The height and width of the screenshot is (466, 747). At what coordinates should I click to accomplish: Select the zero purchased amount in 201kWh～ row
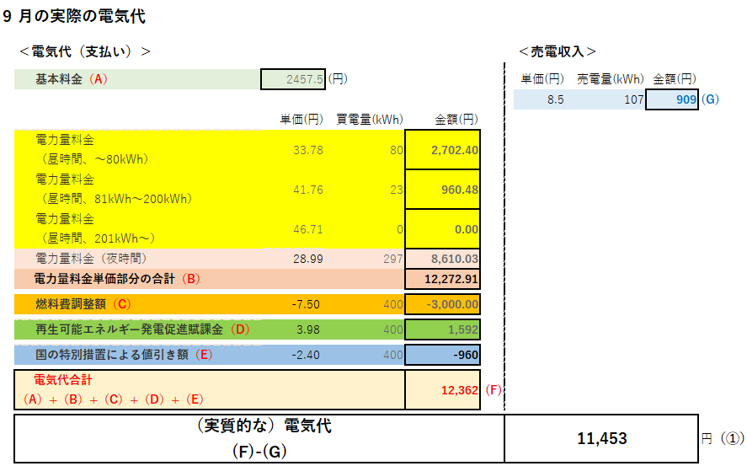(400, 229)
